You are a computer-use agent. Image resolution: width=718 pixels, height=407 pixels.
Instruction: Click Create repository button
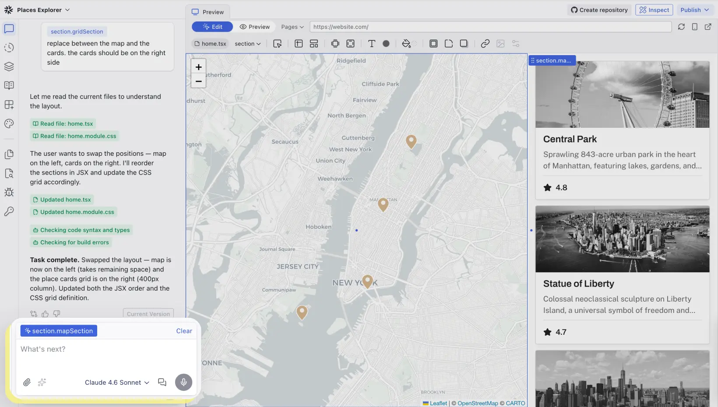(x=599, y=10)
